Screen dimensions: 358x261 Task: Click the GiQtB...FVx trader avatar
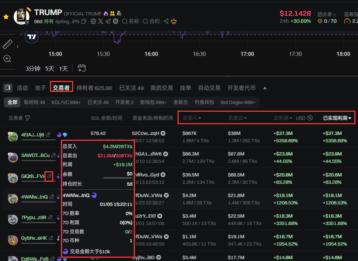(13, 178)
